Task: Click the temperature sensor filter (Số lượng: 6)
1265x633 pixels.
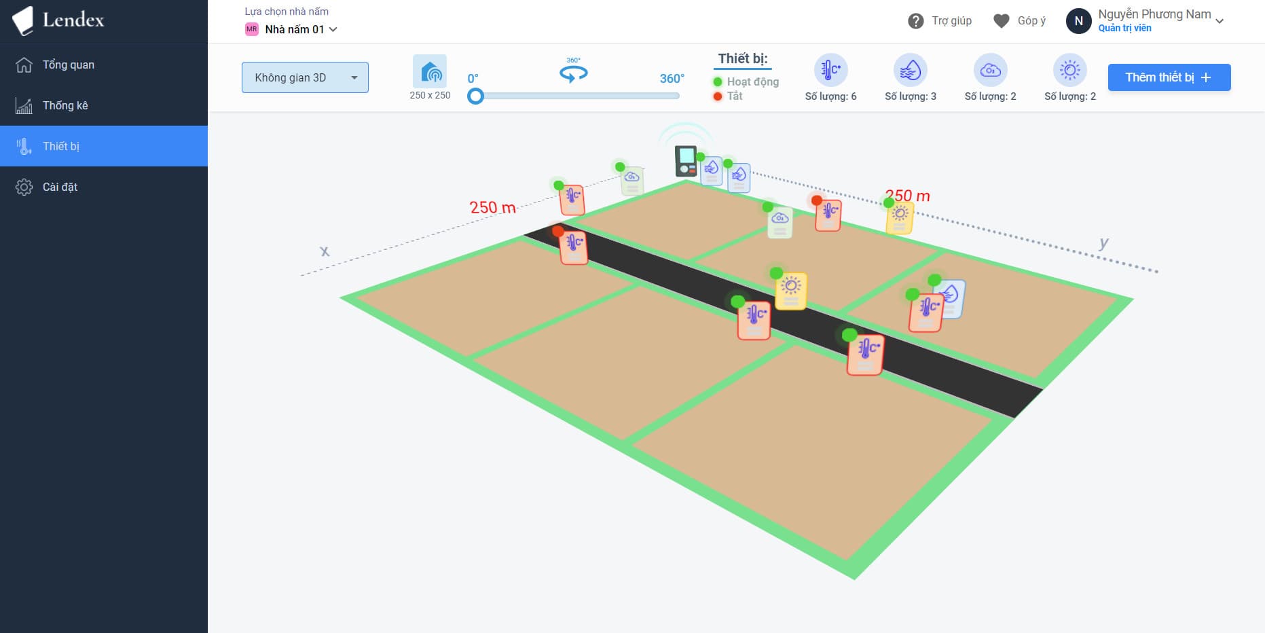Action: [830, 70]
